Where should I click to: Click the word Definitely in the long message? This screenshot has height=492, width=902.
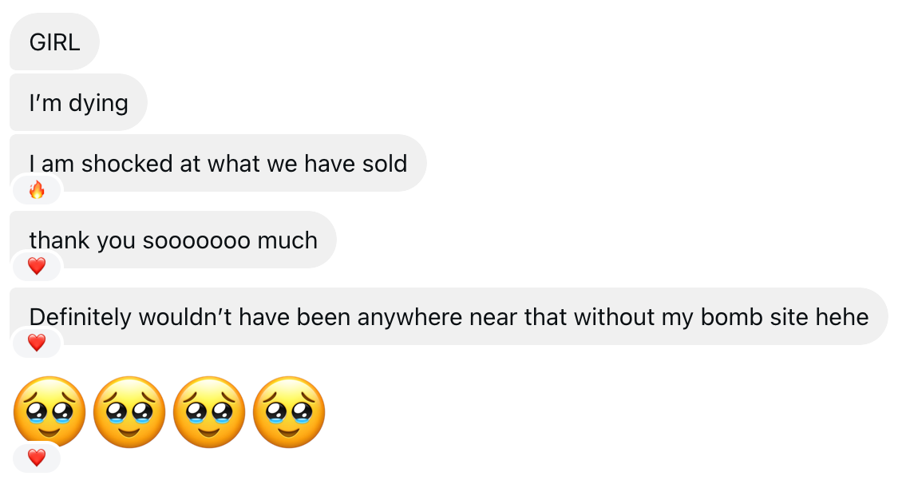point(80,317)
